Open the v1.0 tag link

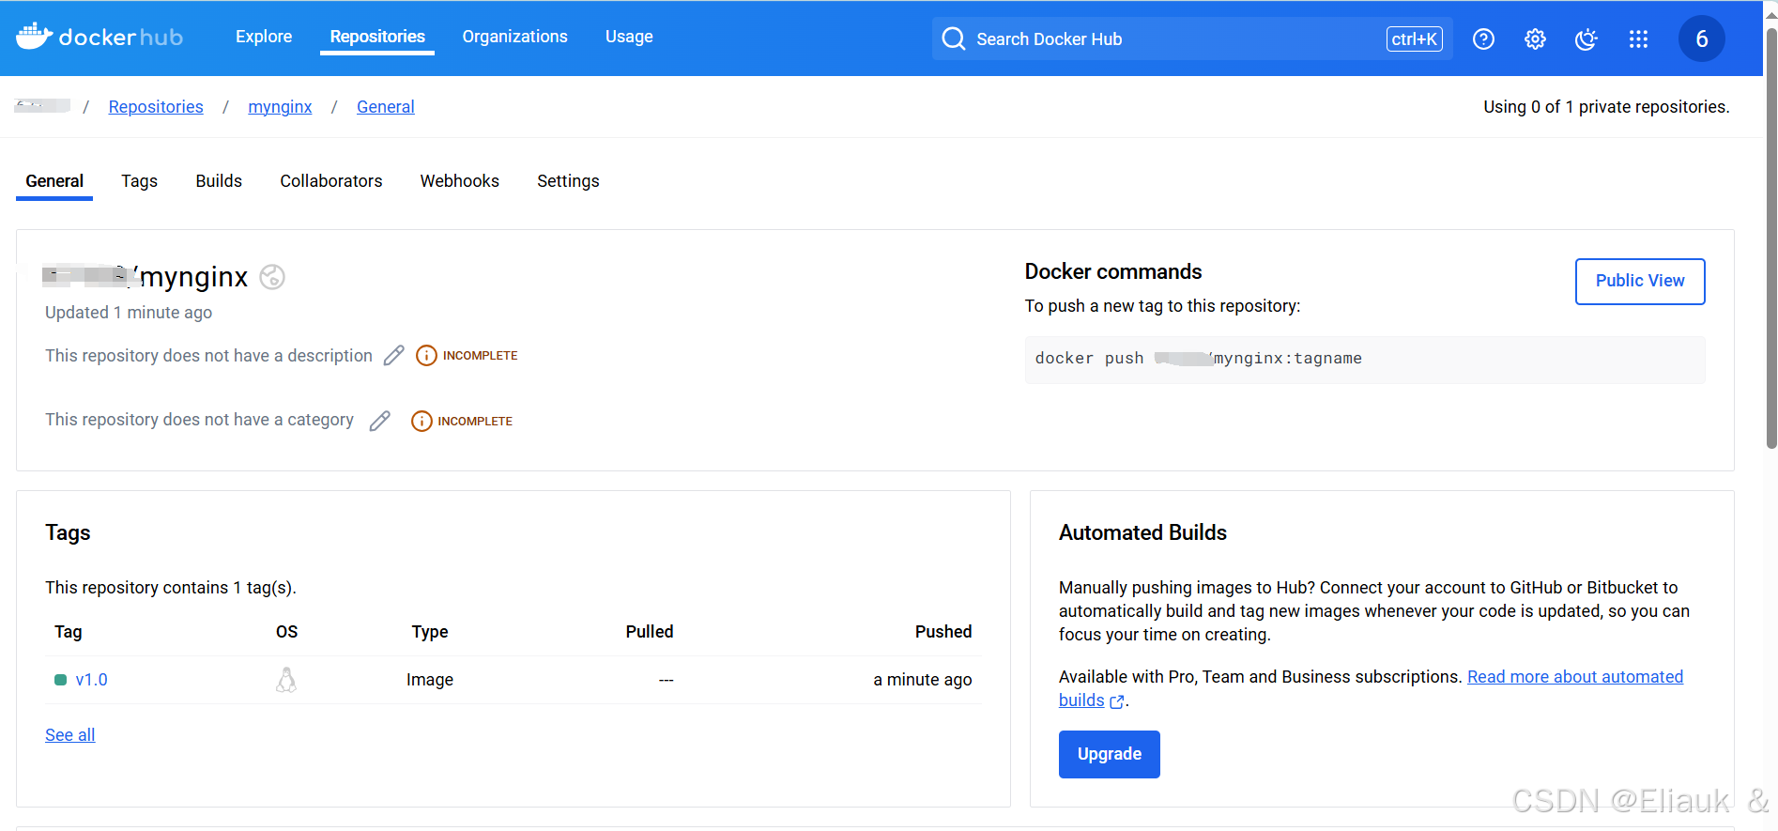(92, 680)
